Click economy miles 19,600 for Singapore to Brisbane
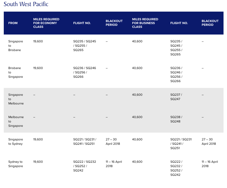 (38, 41)
